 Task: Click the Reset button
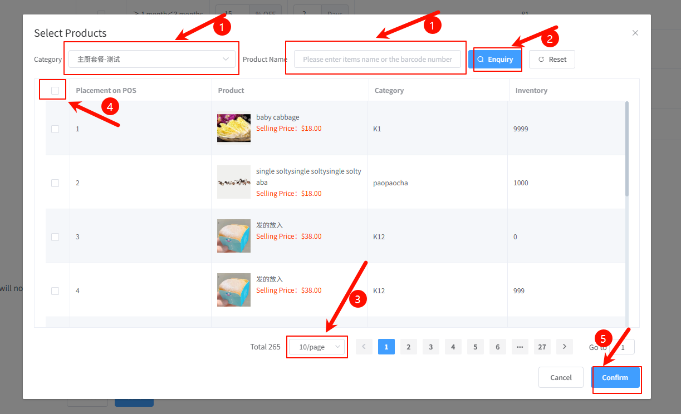click(x=552, y=60)
